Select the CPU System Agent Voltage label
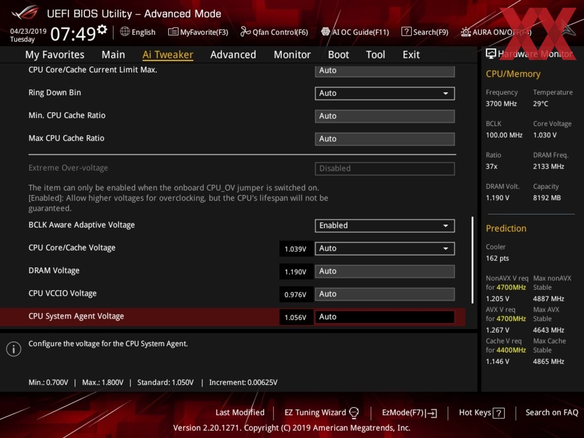The height and width of the screenshot is (438, 584). pyautogui.click(x=76, y=316)
